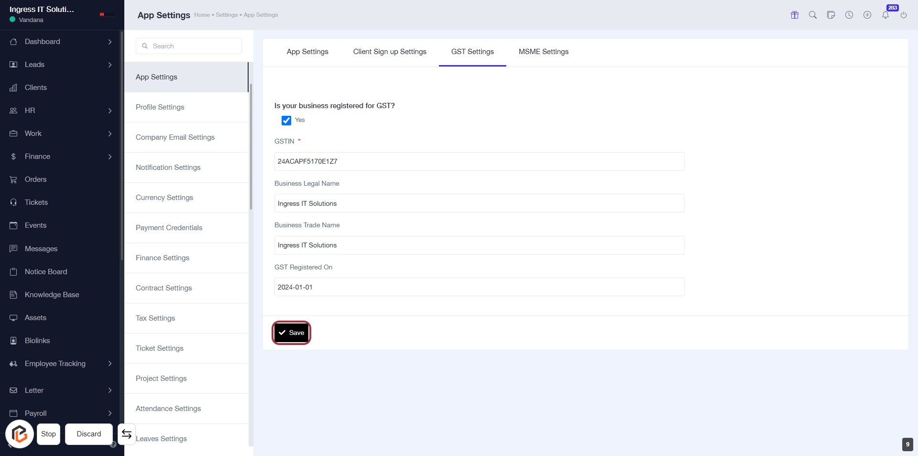This screenshot has width=918, height=456.
Task: Switch to the MSME Settings tab
Action: tap(543, 52)
